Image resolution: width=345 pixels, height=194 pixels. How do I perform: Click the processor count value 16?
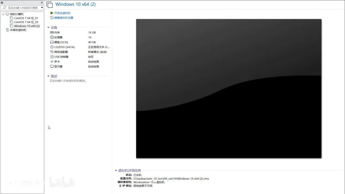[x=90, y=37]
